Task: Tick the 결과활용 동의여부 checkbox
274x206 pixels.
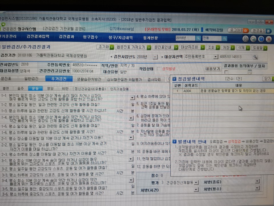Action: tap(226, 72)
